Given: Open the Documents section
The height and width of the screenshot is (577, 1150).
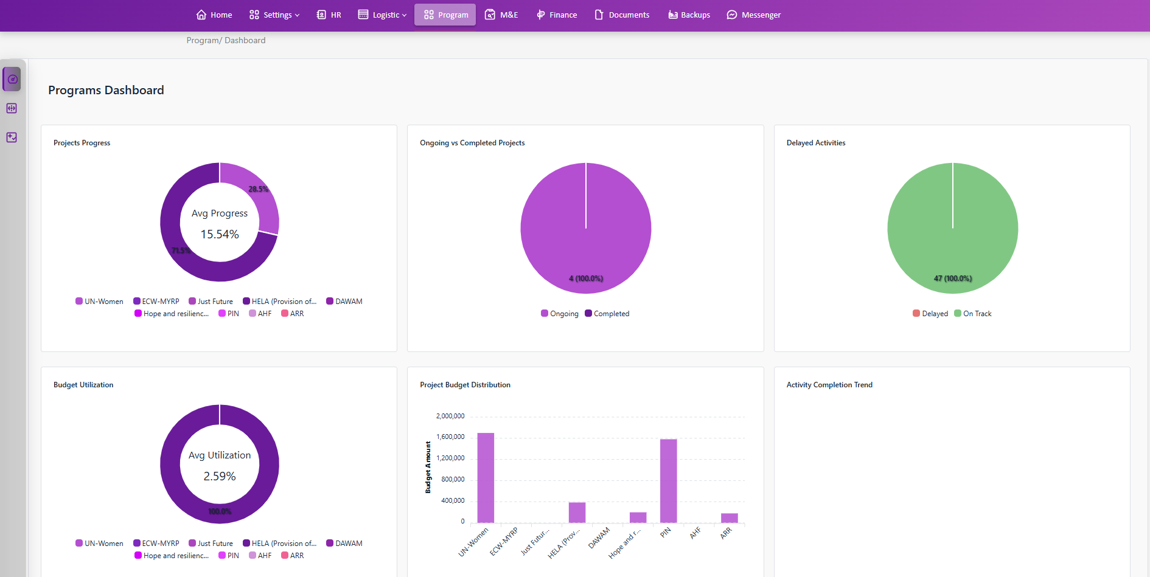Looking at the screenshot, I should point(621,15).
